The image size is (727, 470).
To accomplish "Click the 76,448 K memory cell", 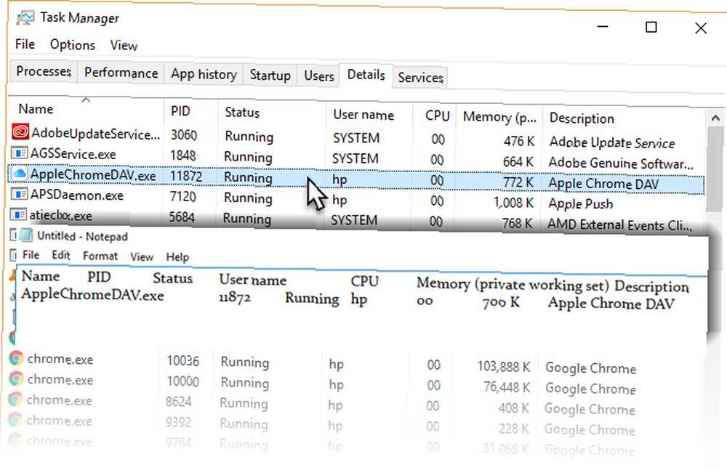I will (506, 387).
